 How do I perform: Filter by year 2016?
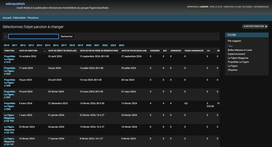56,45
